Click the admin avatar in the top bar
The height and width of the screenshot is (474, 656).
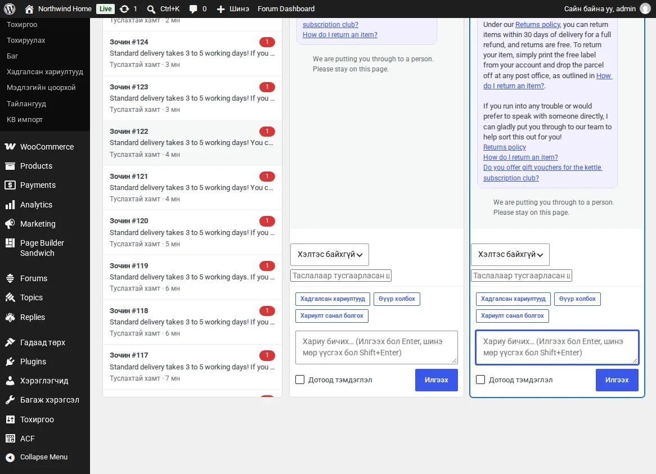645,9
